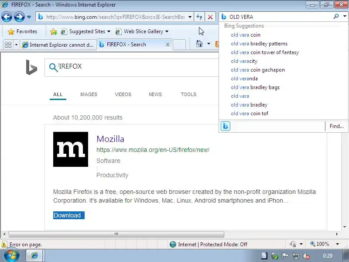The image size is (349, 262).
Task: Click the Action Center flag tray icon
Action: click(285, 256)
